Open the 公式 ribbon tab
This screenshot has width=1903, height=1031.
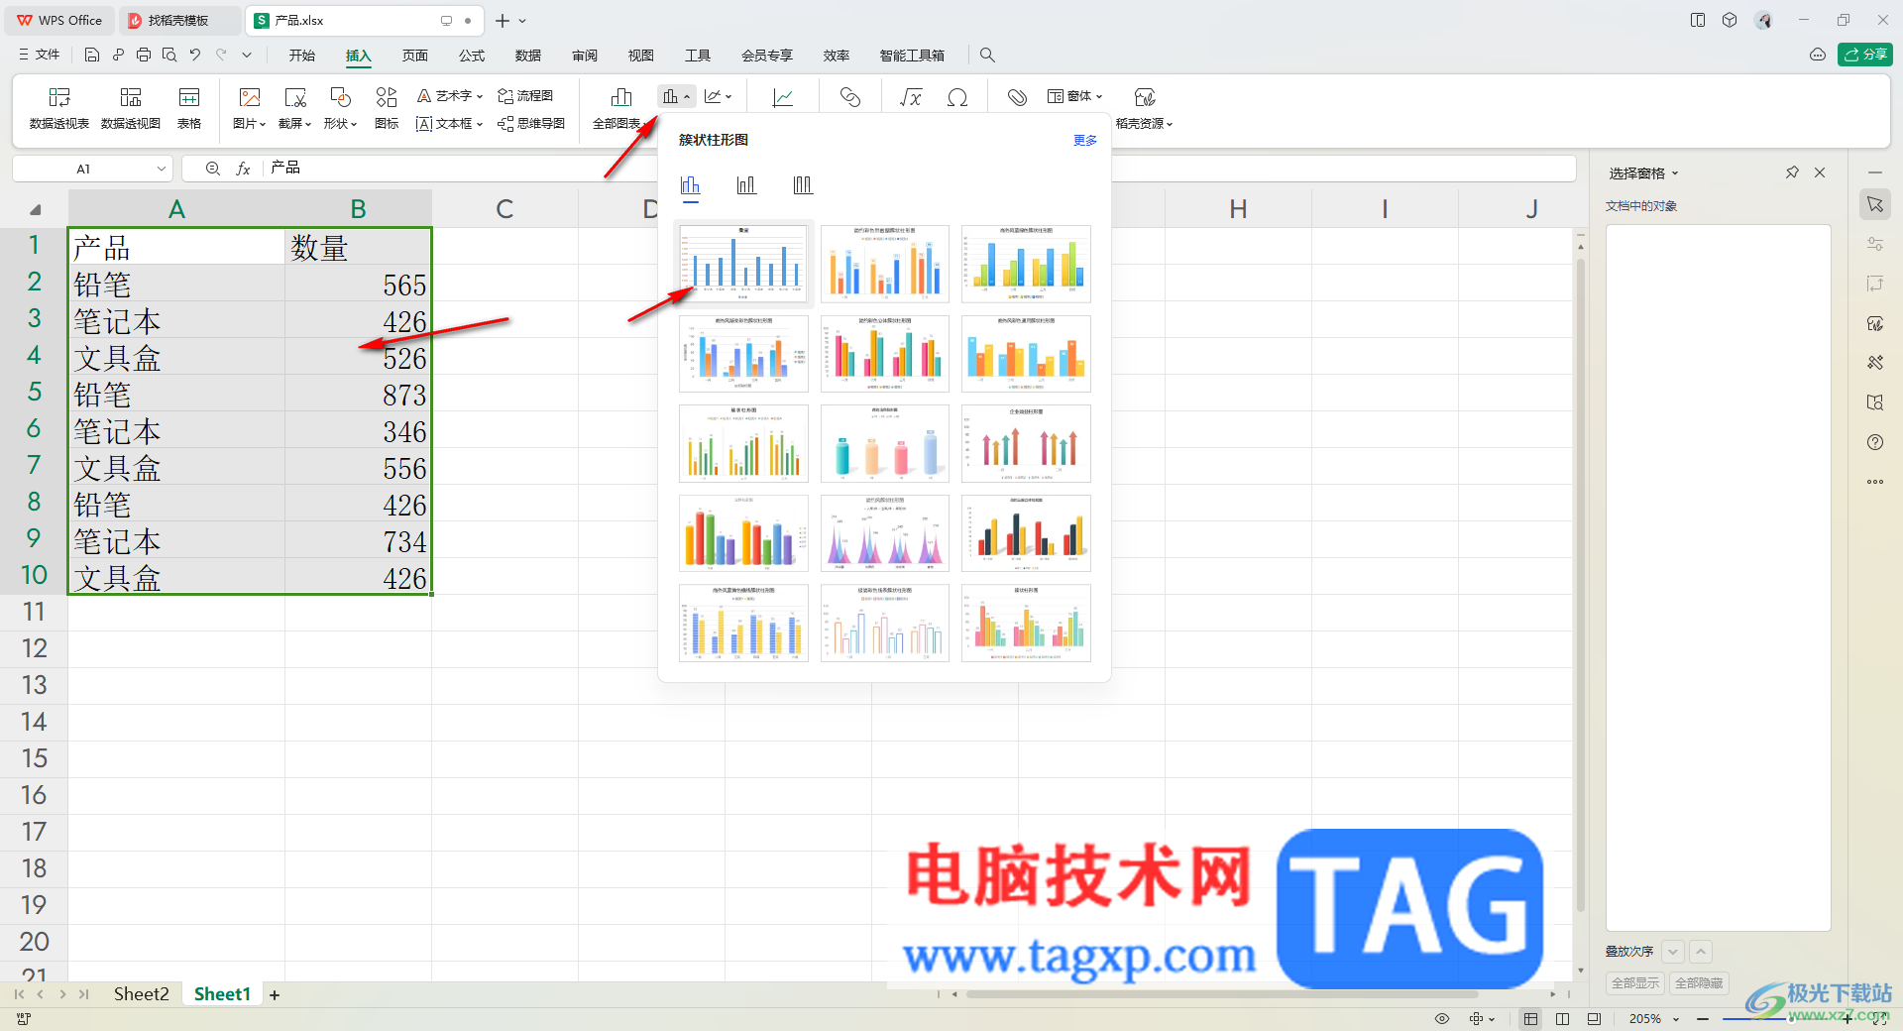click(472, 56)
